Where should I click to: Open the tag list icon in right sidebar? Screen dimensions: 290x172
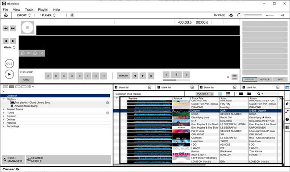click(x=287, y=104)
